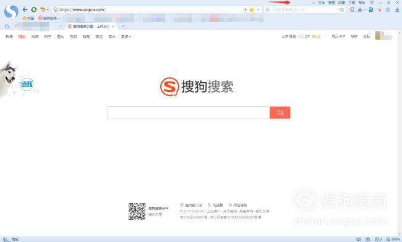This screenshot has height=242, width=402.
Task: Close the first blurred tab
Action: pyautogui.click(x=61, y=27)
